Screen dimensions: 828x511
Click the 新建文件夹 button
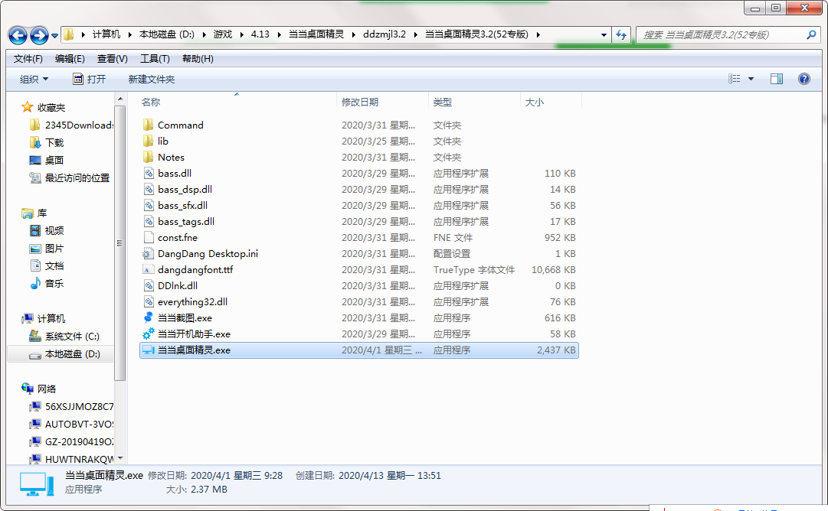point(152,79)
